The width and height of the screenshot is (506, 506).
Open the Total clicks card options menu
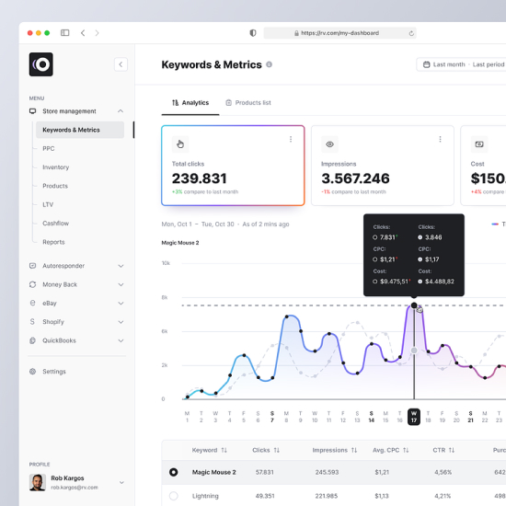(291, 139)
